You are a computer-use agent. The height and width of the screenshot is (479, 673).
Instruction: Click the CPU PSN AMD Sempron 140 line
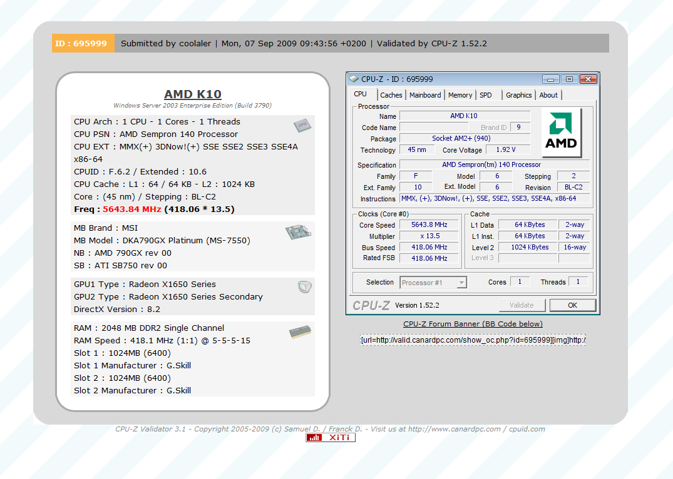(155, 134)
